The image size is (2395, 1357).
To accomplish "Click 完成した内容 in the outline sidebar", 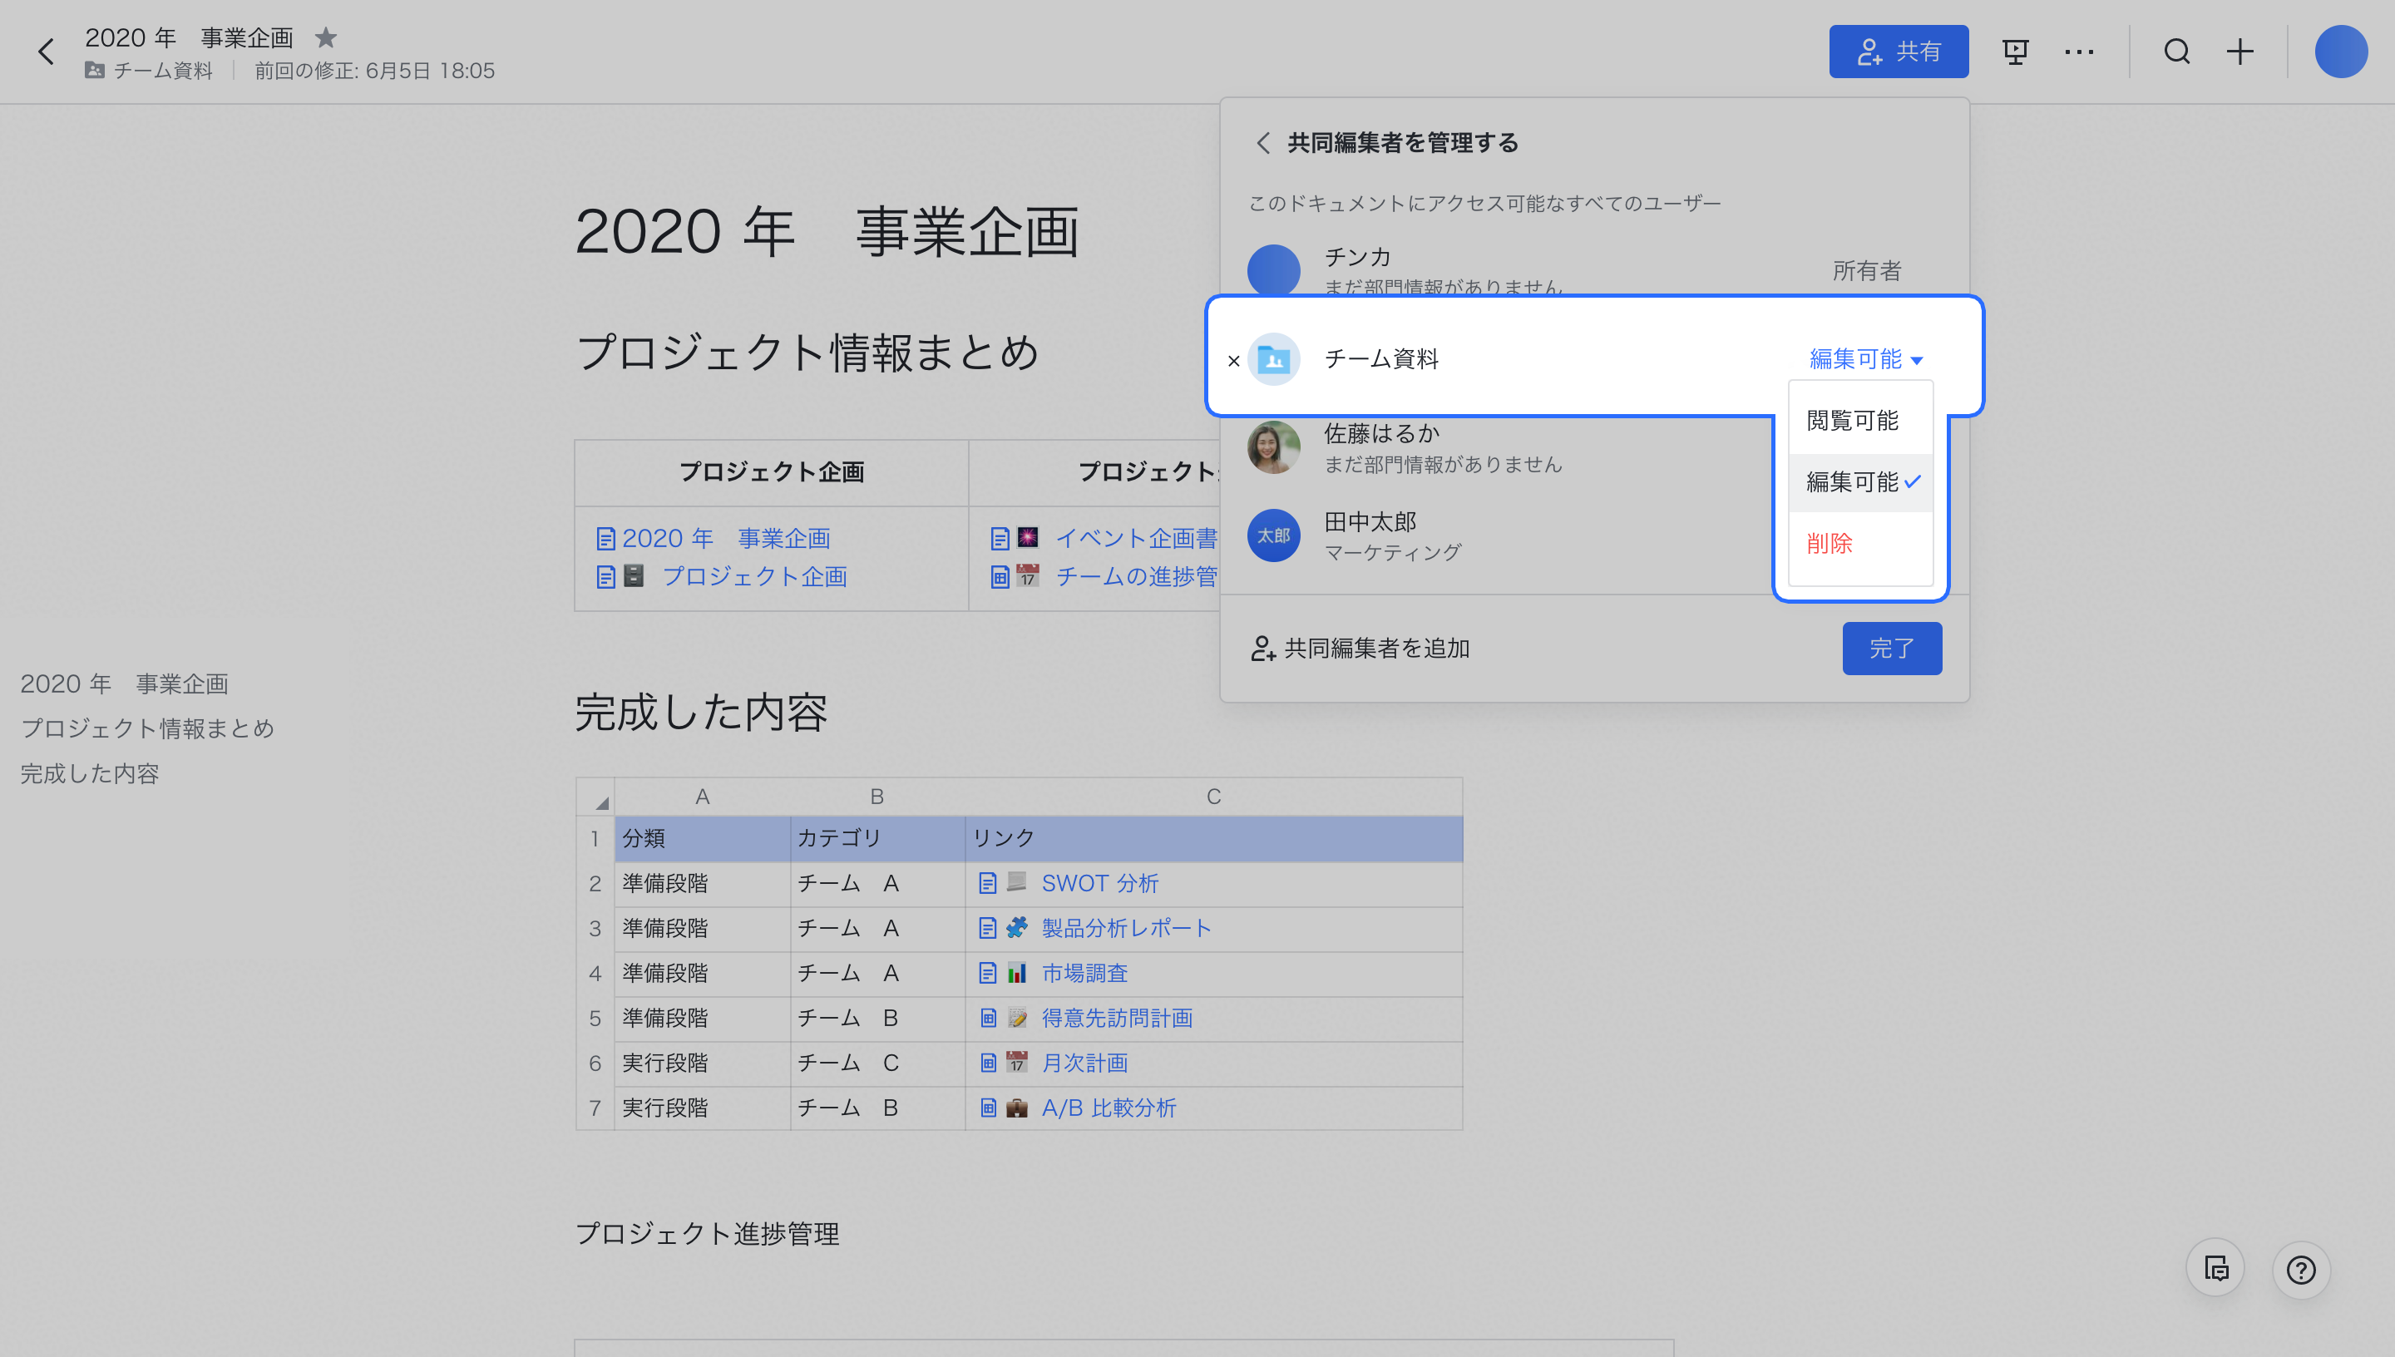I will pos(90,772).
